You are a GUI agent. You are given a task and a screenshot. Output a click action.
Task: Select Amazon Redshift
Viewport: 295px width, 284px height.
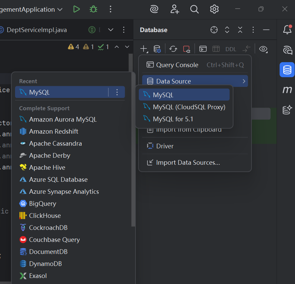pyautogui.click(x=70, y=131)
